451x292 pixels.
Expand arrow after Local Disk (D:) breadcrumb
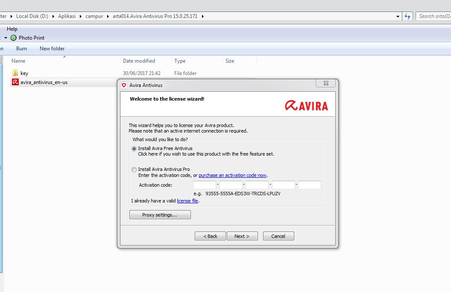point(53,16)
